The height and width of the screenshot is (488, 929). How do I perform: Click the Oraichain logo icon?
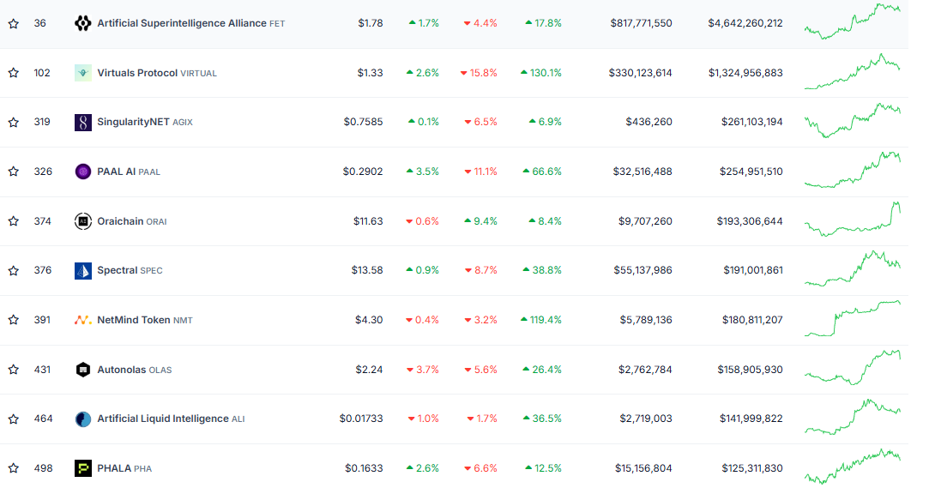[83, 221]
